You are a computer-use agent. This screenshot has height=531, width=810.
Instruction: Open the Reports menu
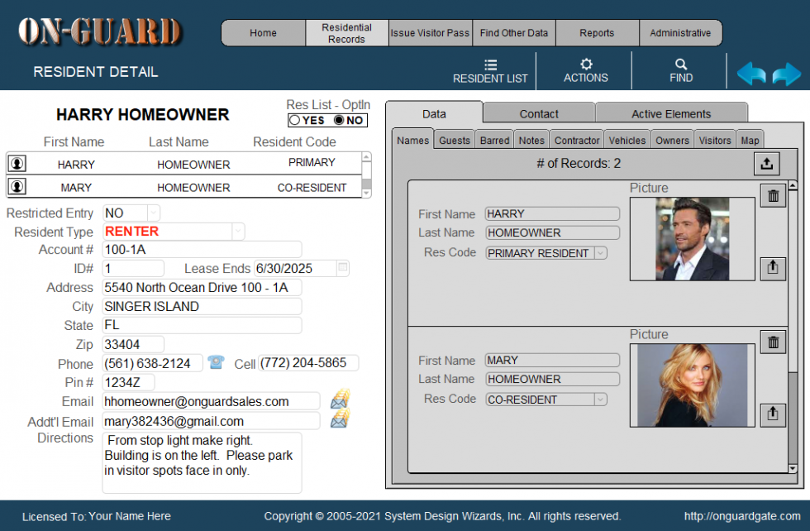coord(597,33)
